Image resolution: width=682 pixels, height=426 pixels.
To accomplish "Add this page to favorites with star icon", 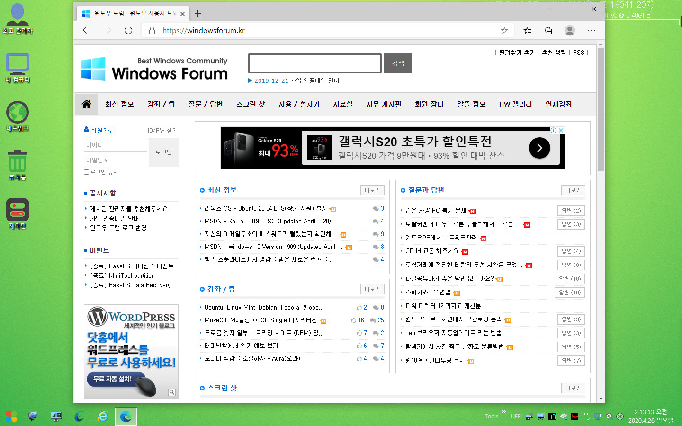I will pyautogui.click(x=504, y=30).
